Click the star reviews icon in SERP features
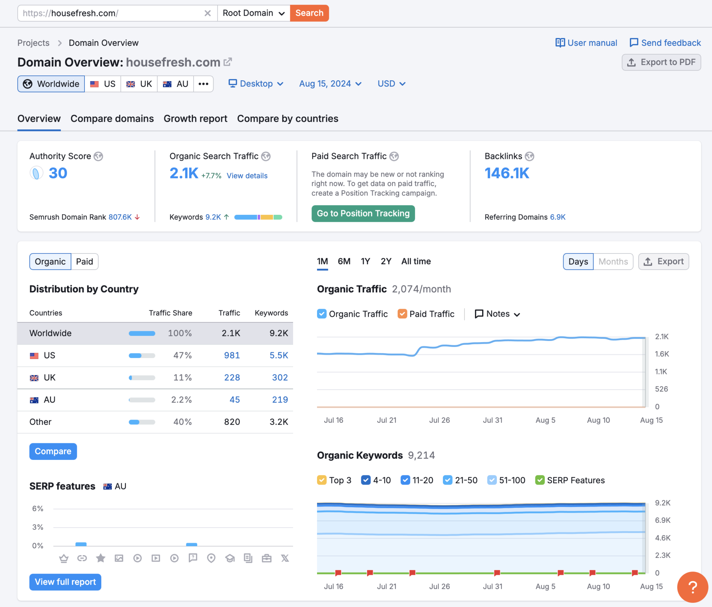Viewport: 712px width, 607px height. (x=100, y=558)
